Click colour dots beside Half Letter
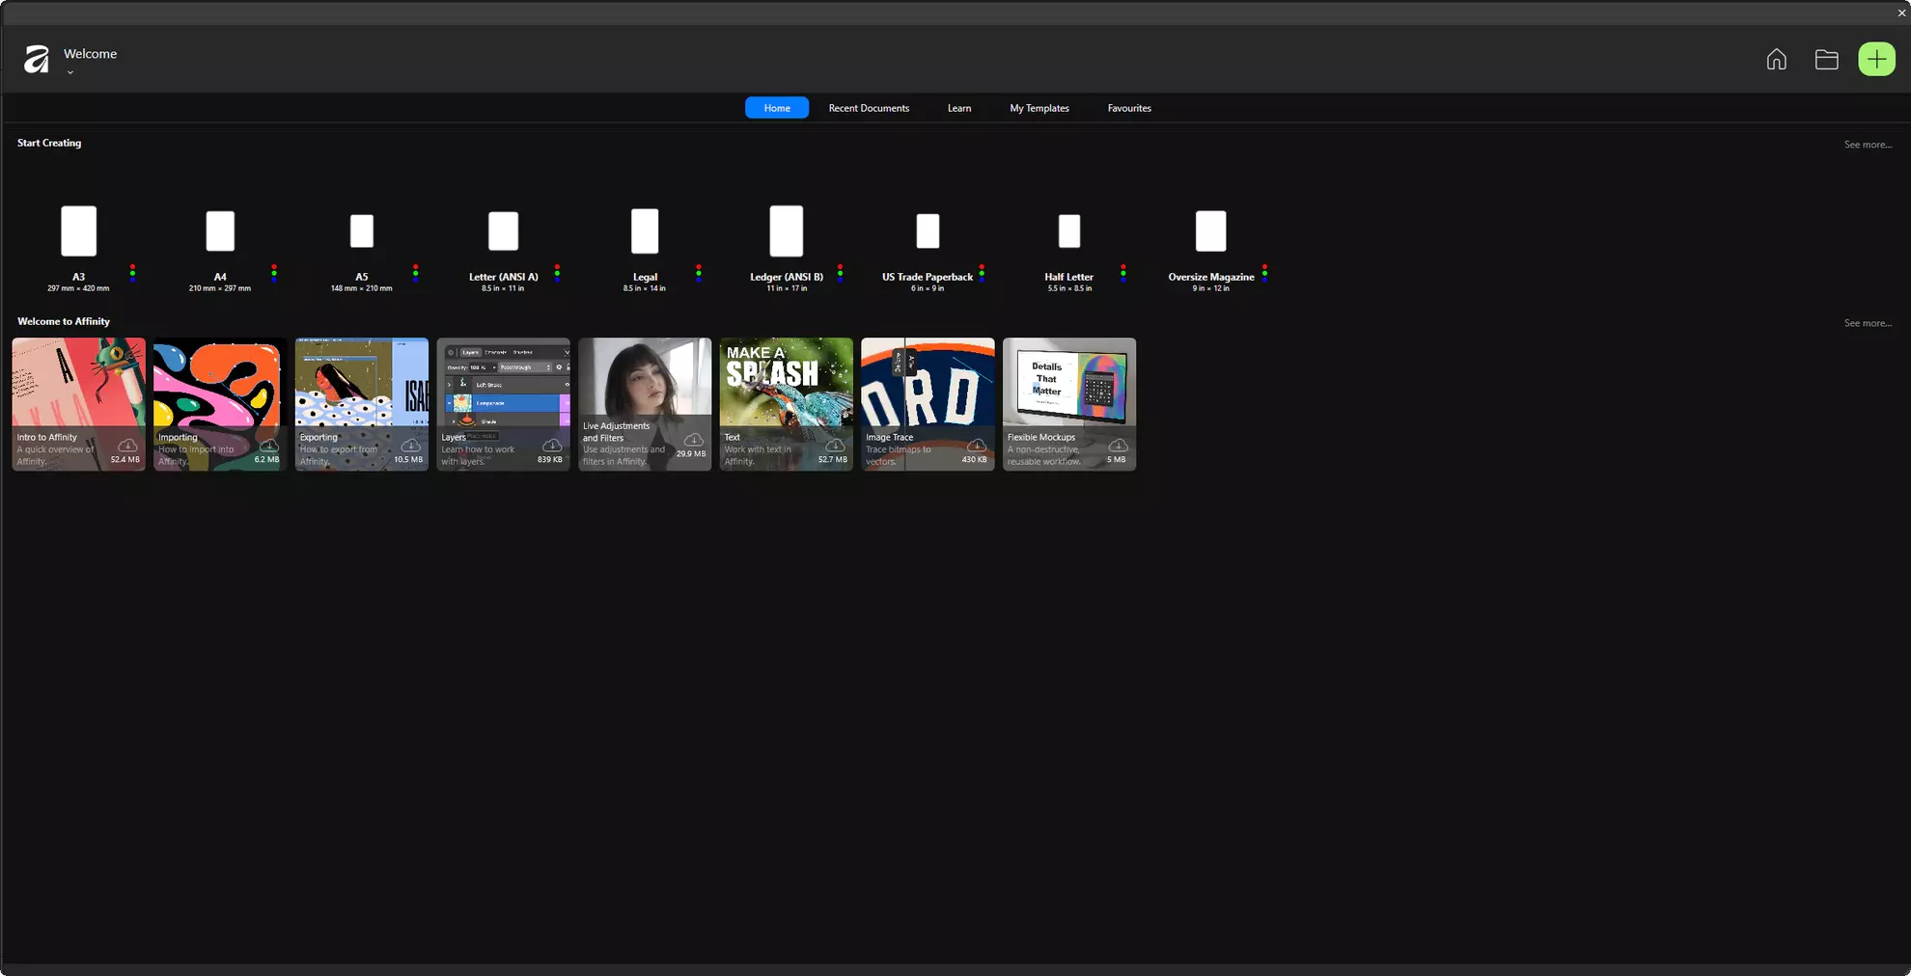The image size is (1911, 976). [1123, 272]
